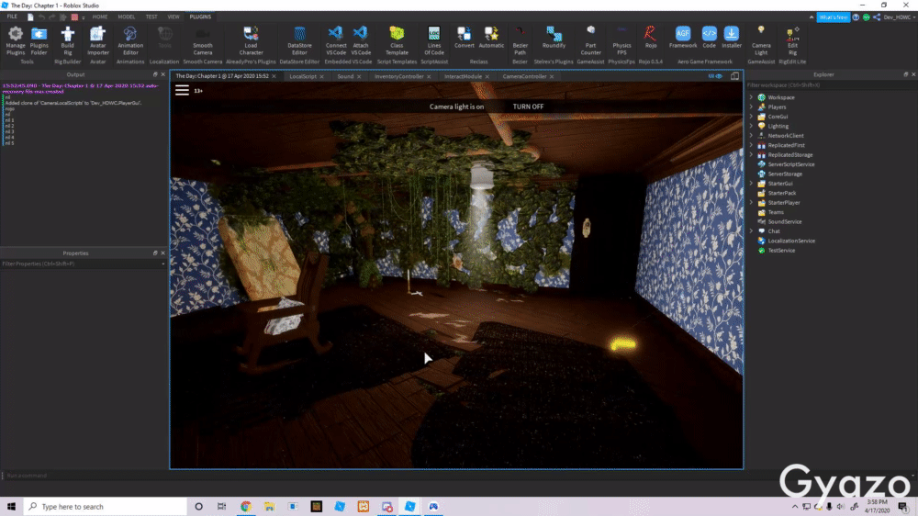The width and height of the screenshot is (918, 516).
Task: Select ServerScriptService in Explorer
Action: pyautogui.click(x=790, y=164)
